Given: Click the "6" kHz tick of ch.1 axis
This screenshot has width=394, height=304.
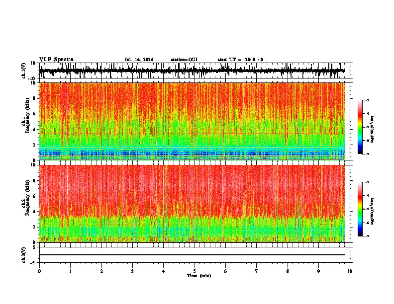Looking at the screenshot, I should [35, 114].
